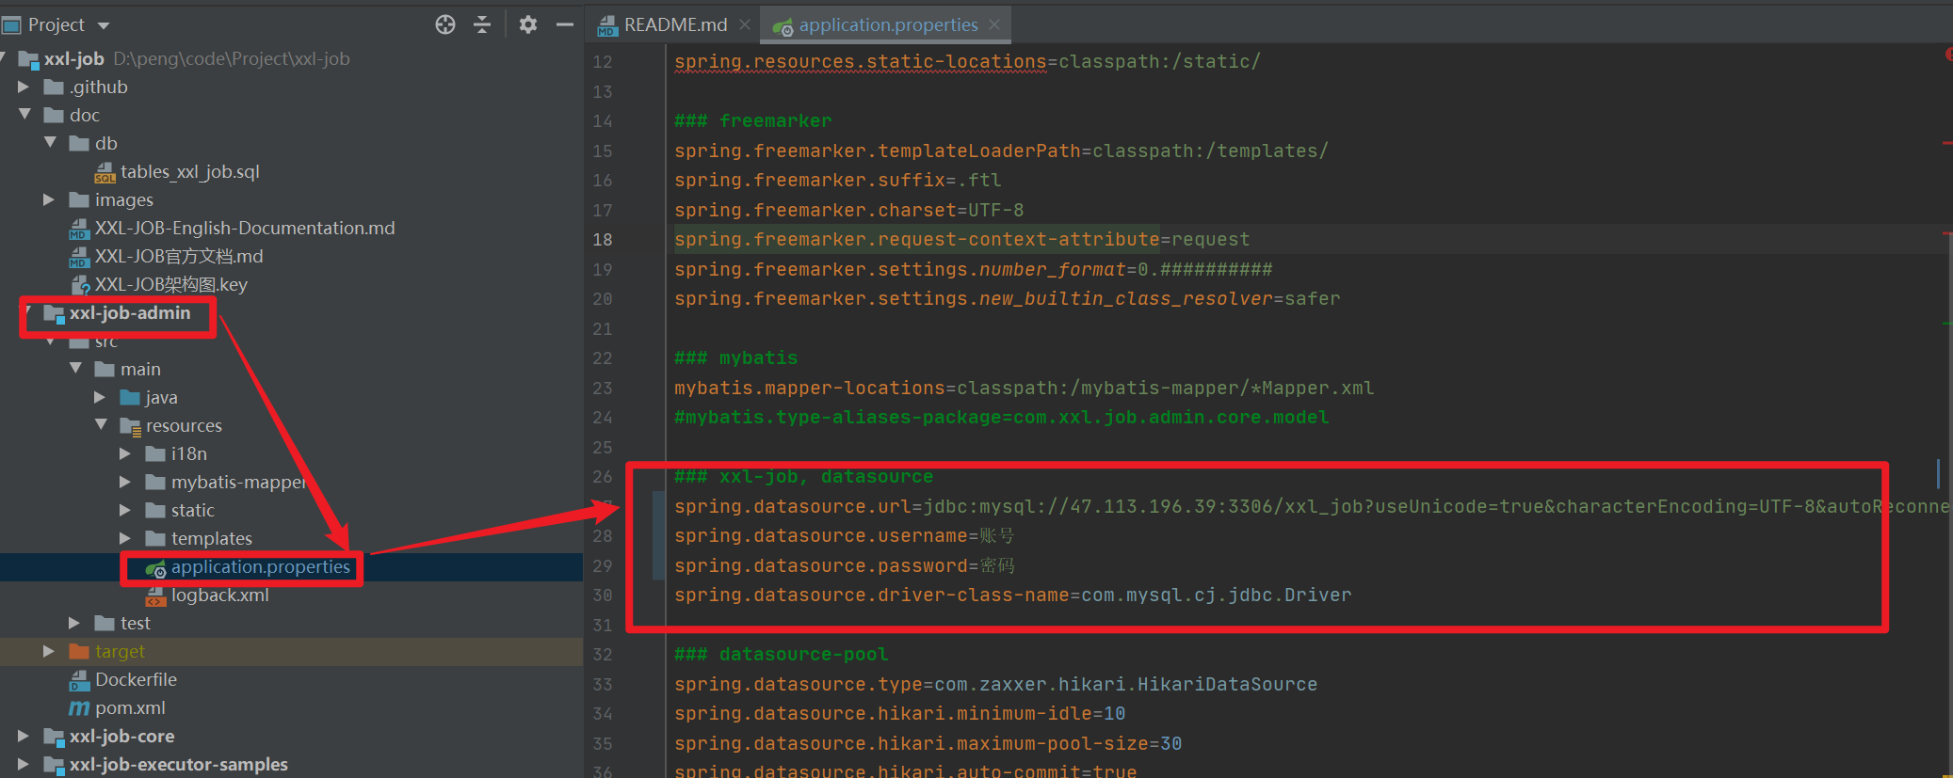Collapse the db folder
Screen dimensions: 1953x778
(x=50, y=143)
